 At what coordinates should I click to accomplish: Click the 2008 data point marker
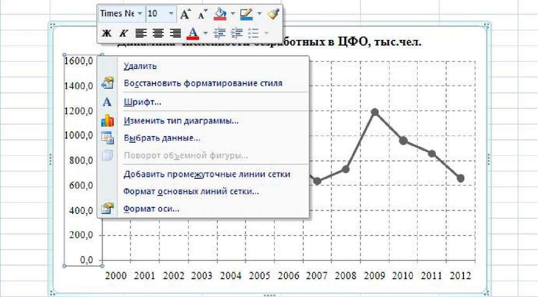346,169
